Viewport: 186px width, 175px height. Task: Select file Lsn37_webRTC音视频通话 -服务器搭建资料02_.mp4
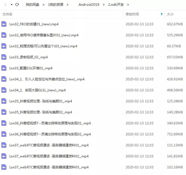(49, 156)
